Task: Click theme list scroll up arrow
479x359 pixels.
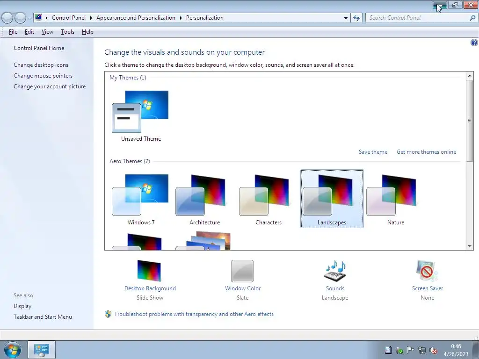Action: pyautogui.click(x=470, y=76)
